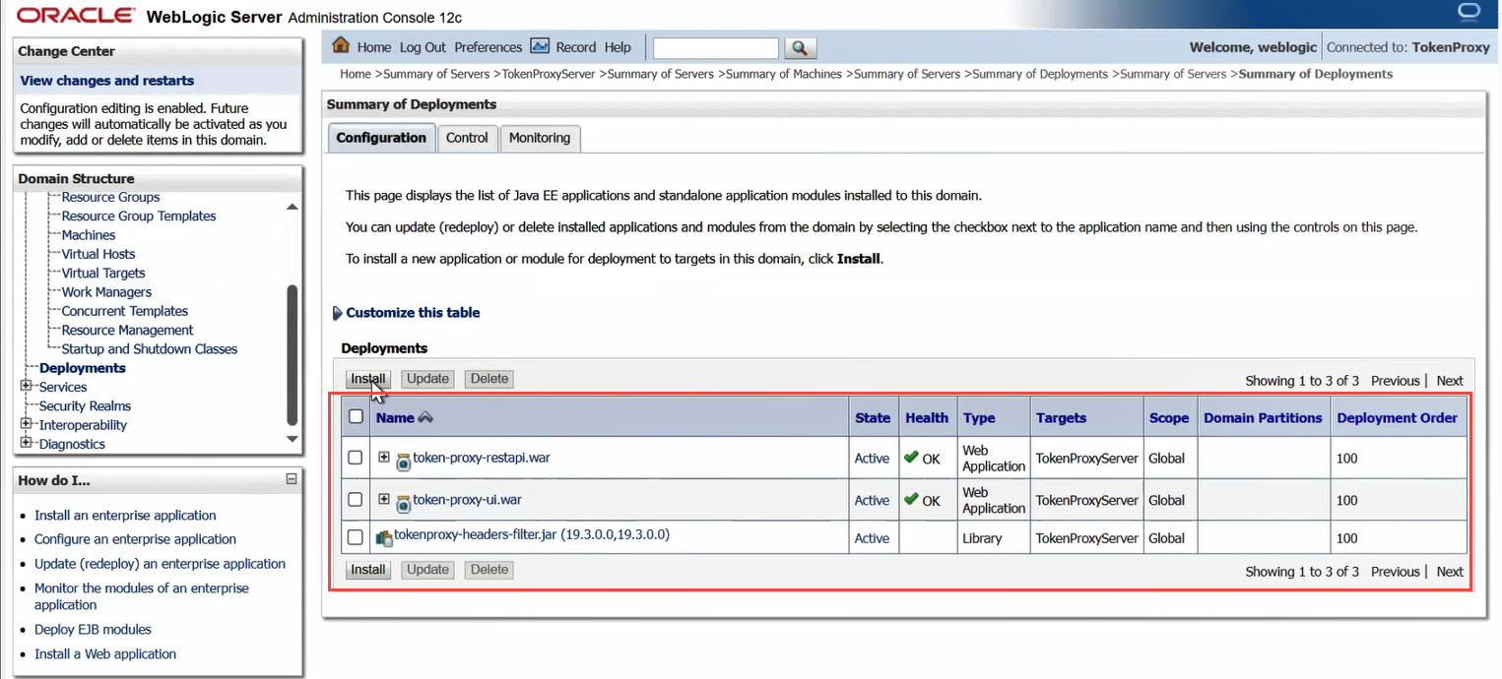Click the Record link in toolbar
This screenshot has height=679, width=1502.
(x=576, y=47)
